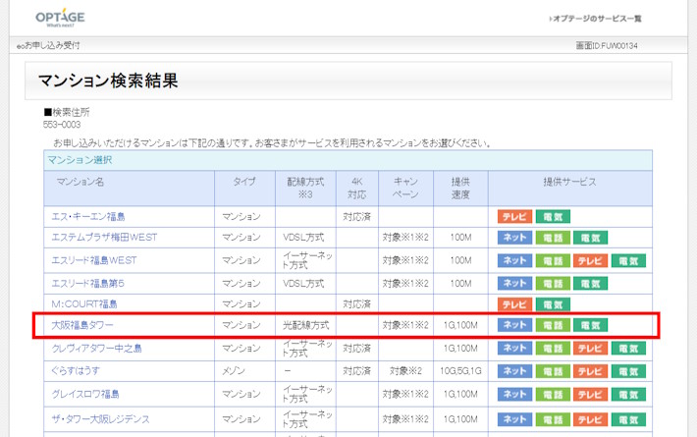
Task: Click テレビ badge in エス・キーエン福島 row
Action: [x=514, y=216]
